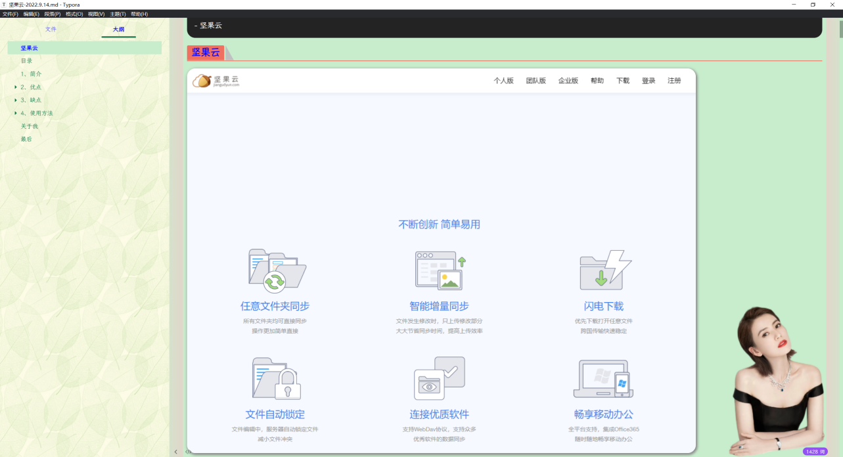Expand the arrow beside 4、使用方法
Viewport: 843px width, 457px height.
click(16, 113)
